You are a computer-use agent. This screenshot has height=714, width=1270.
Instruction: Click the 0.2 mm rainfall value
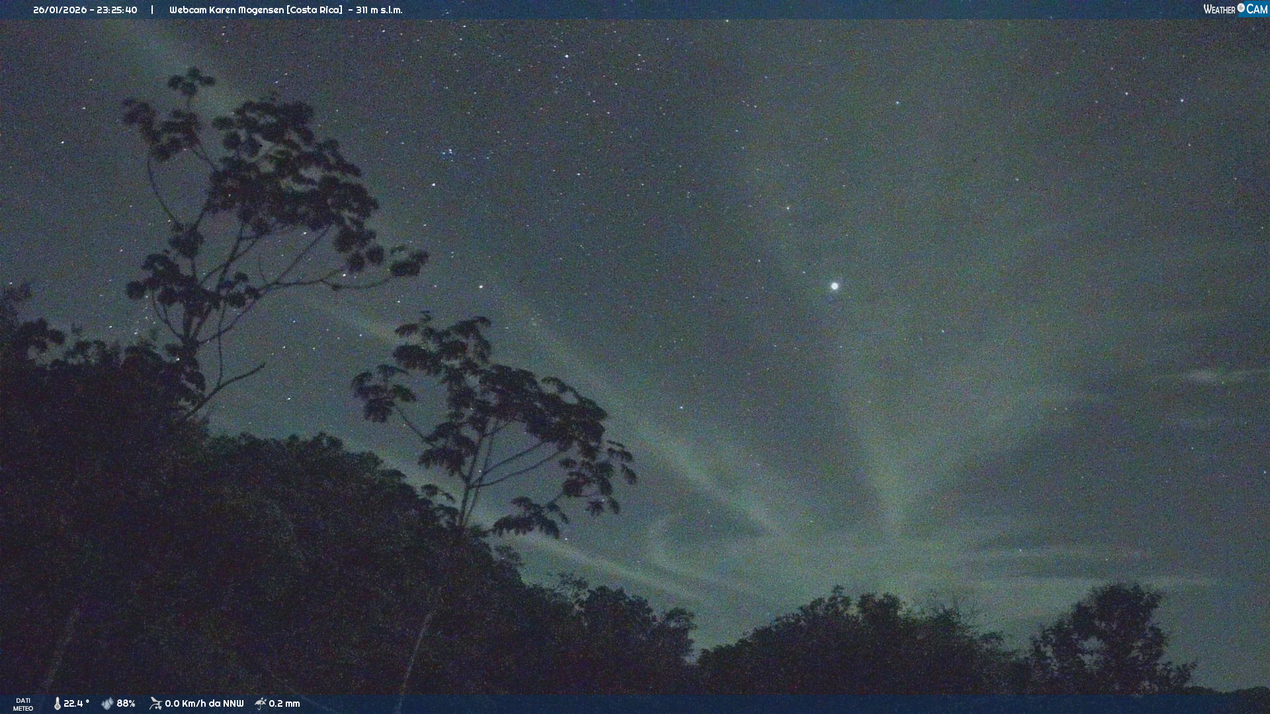pos(284,703)
